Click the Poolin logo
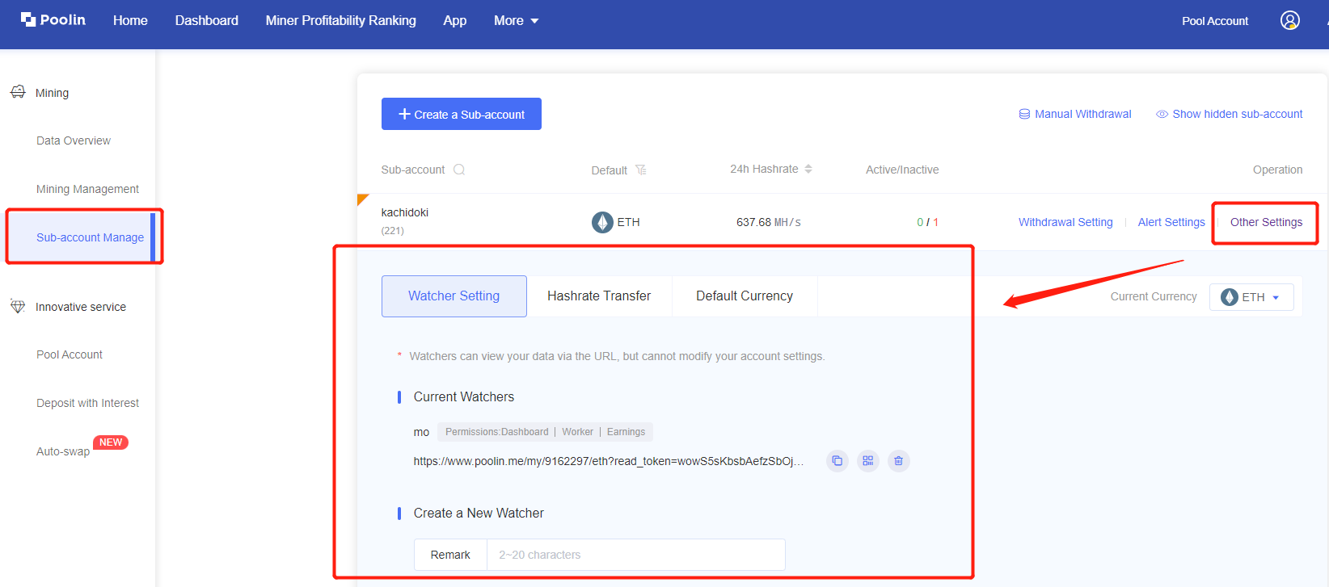Image resolution: width=1329 pixels, height=587 pixels. tap(53, 19)
